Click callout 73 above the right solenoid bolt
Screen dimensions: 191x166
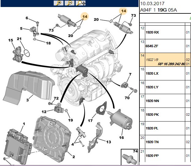[133, 16]
